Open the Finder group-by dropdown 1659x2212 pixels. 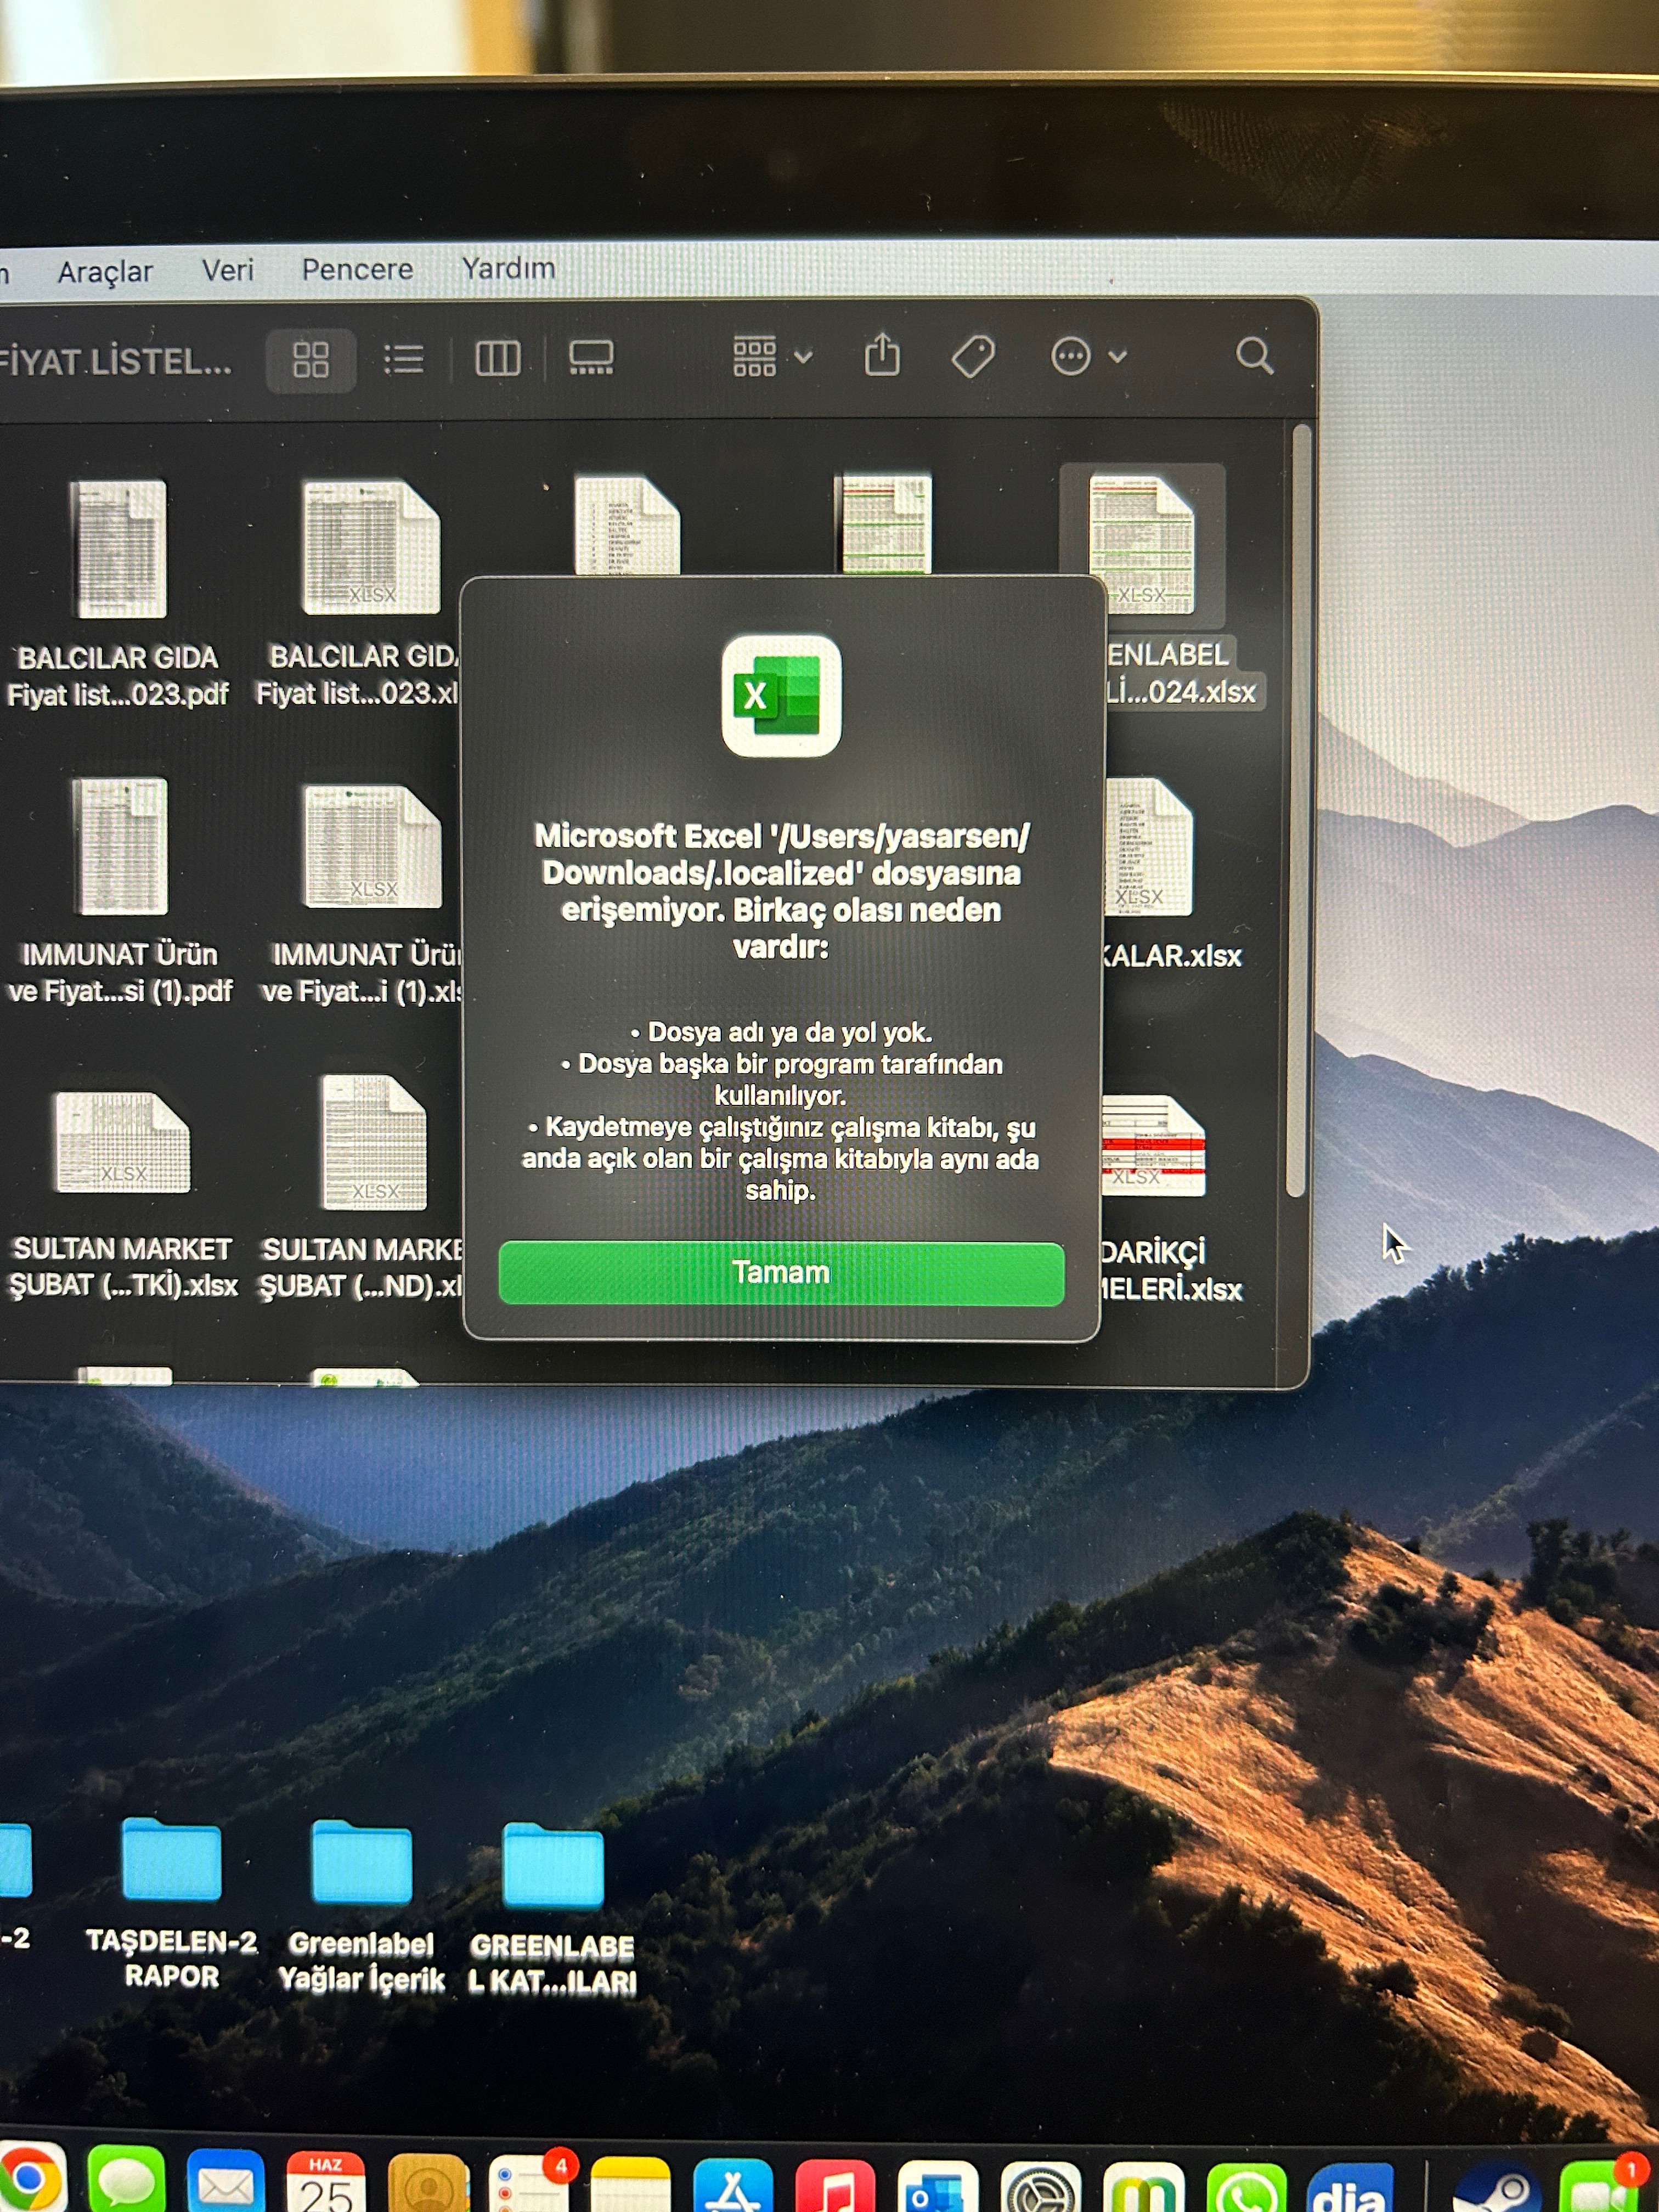tap(772, 356)
